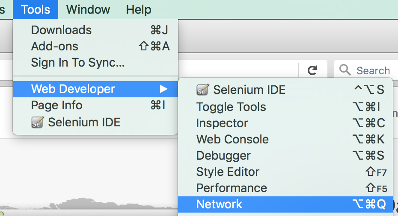
Task: Click the search magnifier icon
Action: click(345, 70)
